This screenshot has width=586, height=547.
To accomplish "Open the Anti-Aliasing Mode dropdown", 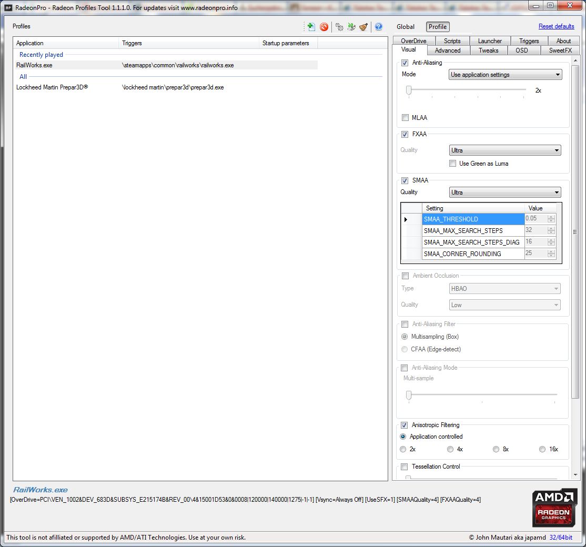I will 506,75.
